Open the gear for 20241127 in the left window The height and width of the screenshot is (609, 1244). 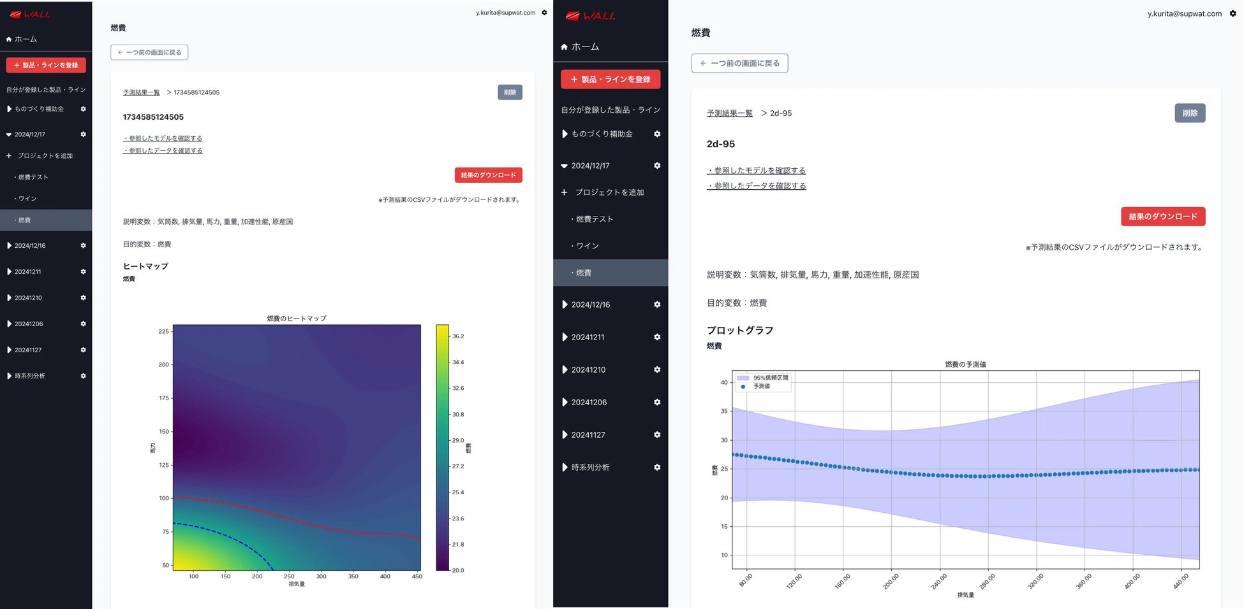[x=83, y=350]
